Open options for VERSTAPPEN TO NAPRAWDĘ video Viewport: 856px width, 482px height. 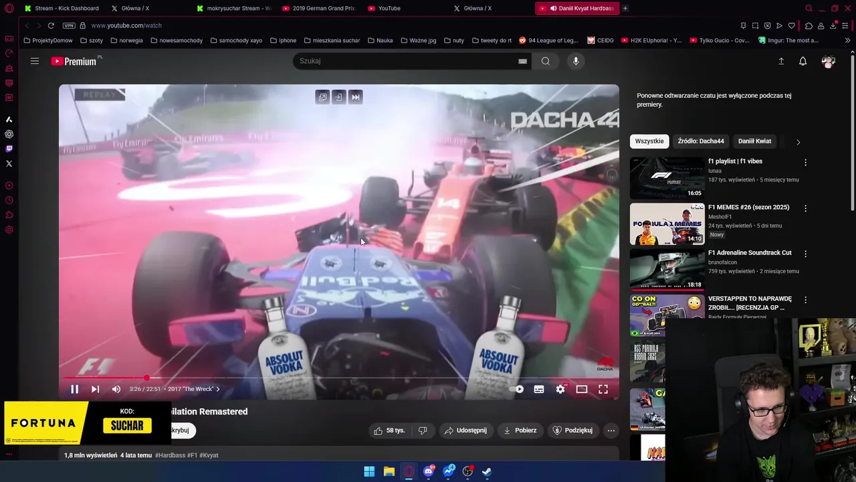[805, 300]
